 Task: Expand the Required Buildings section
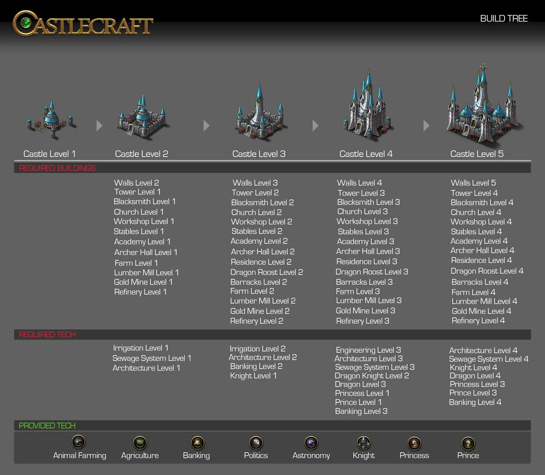click(57, 168)
